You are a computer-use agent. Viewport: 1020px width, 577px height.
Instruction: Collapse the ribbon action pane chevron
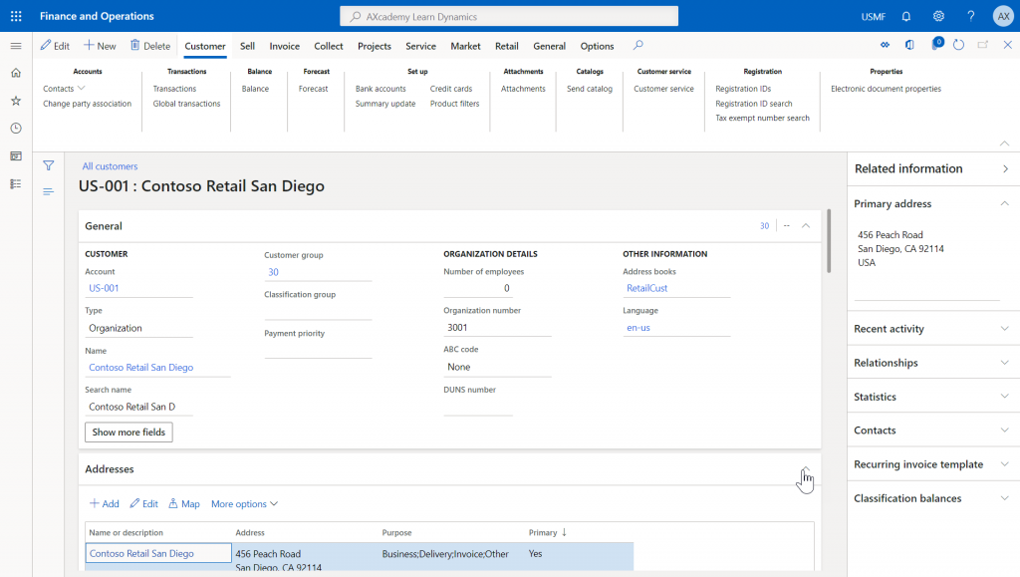(x=1004, y=144)
